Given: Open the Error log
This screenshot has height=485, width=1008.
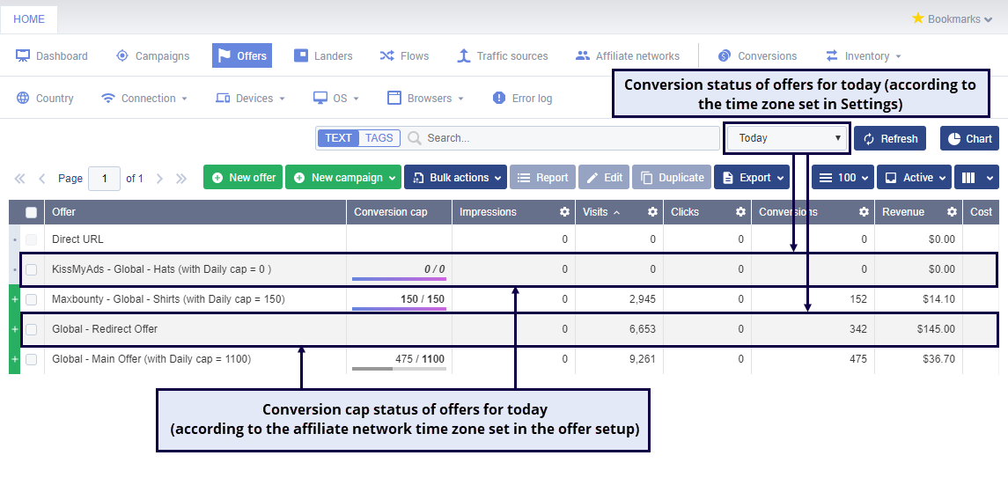Looking at the screenshot, I should [x=522, y=99].
